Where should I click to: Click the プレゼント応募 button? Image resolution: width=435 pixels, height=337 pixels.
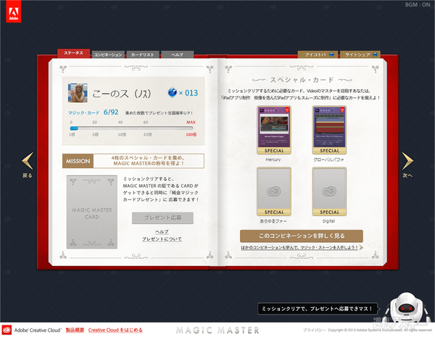click(162, 218)
